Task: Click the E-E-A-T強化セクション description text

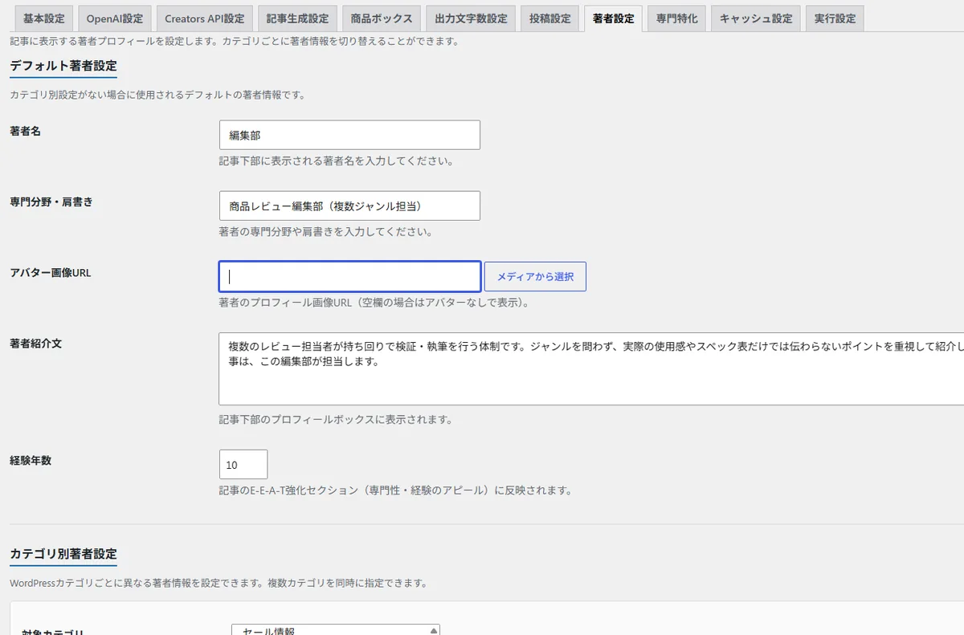Action: pos(395,490)
